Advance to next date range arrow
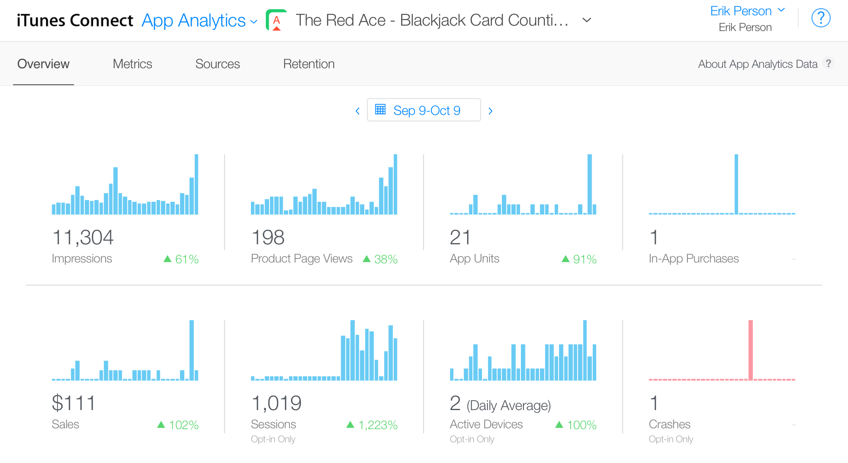The height and width of the screenshot is (463, 848). [x=490, y=111]
